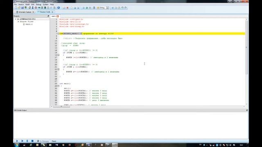Collapse the Source Files folder node
This screenshot has height=147, width=262.
coord(18,22)
